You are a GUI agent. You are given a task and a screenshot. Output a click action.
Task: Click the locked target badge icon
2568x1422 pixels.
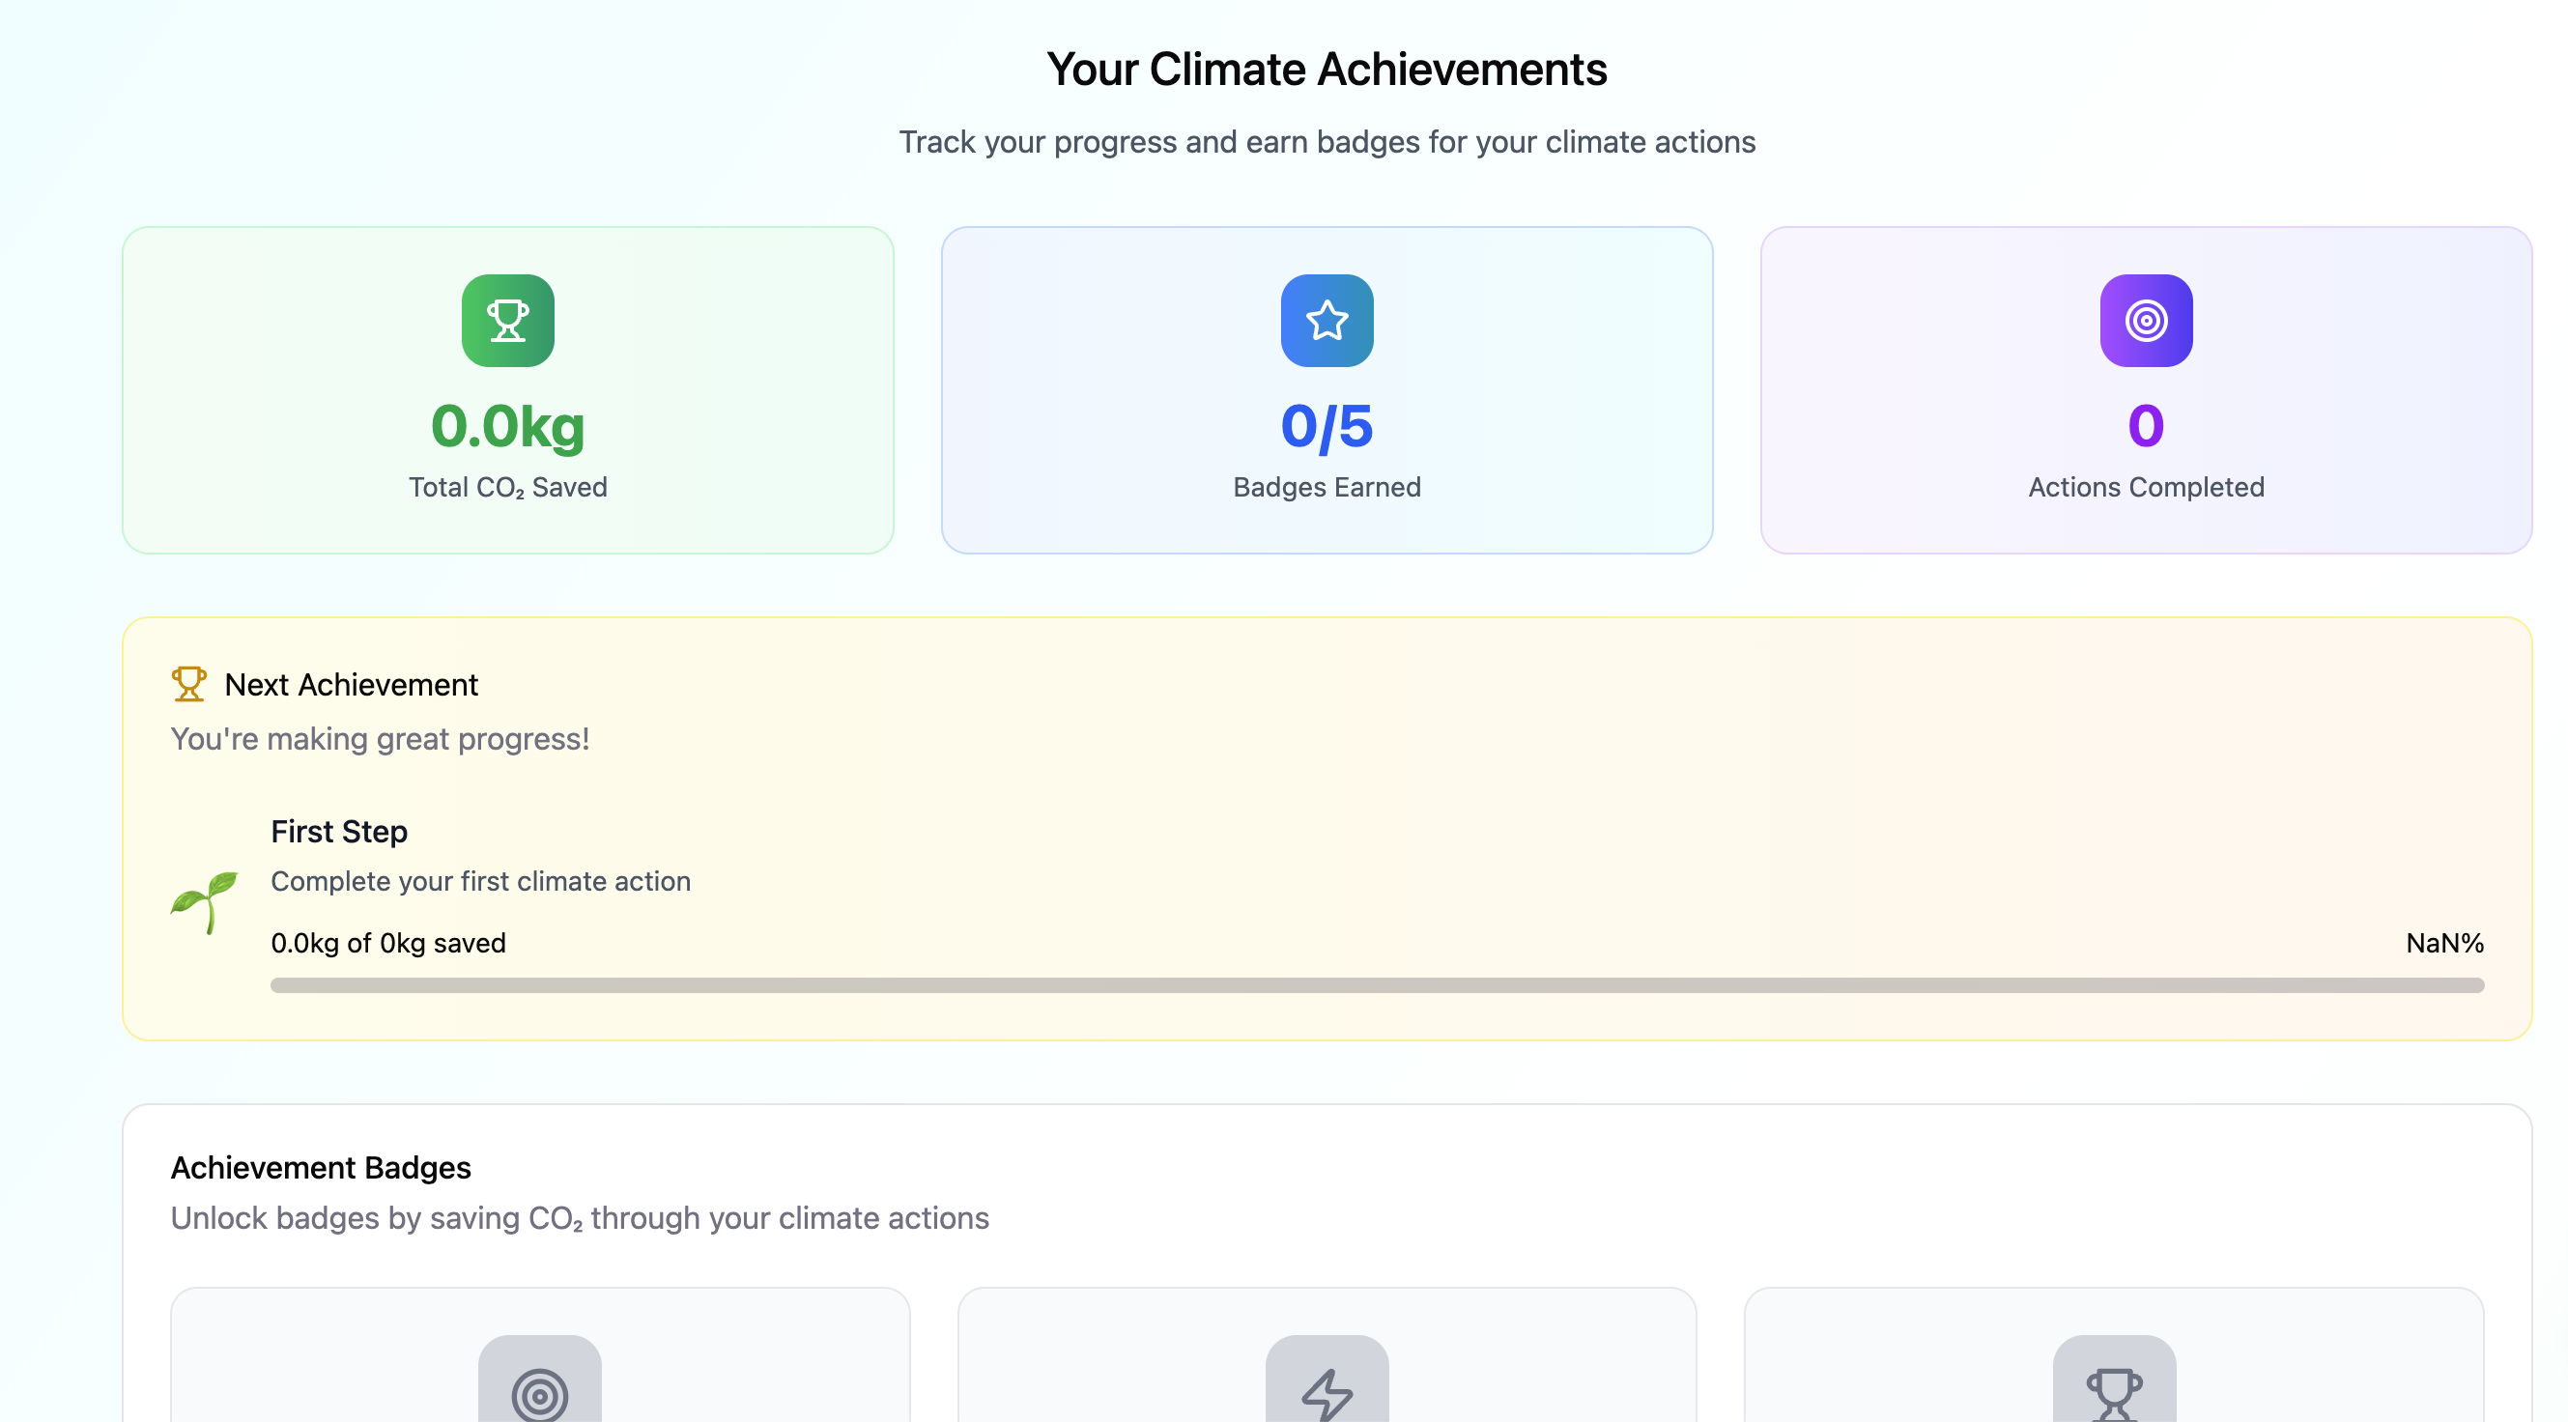[x=540, y=1390]
